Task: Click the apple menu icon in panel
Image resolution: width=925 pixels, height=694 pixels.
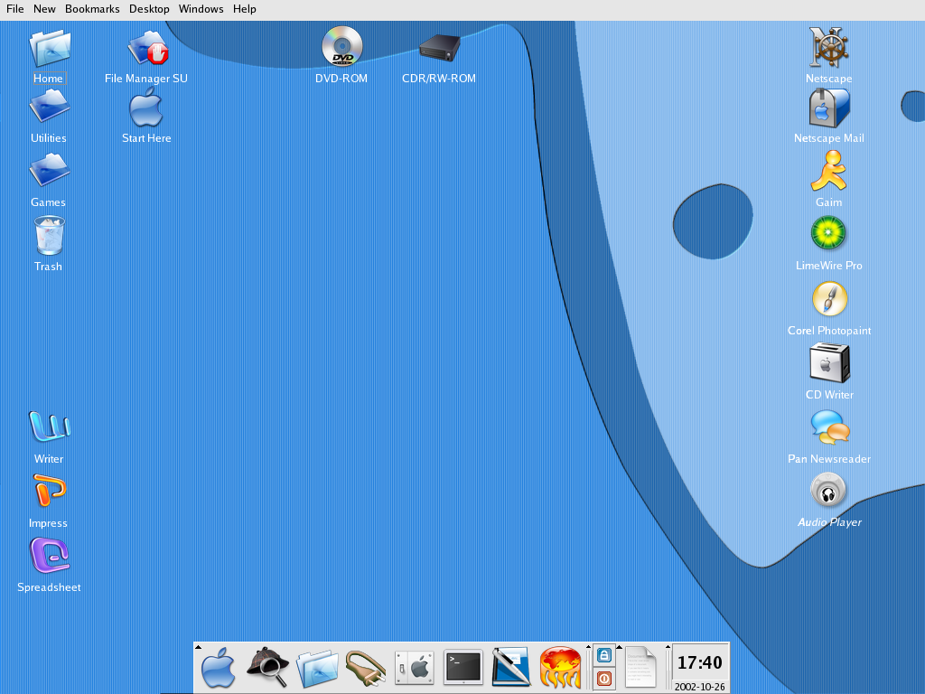Action: (x=219, y=668)
